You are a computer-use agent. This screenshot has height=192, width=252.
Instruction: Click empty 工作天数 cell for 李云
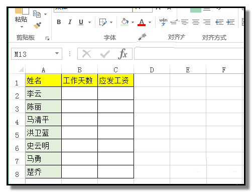click(79, 93)
